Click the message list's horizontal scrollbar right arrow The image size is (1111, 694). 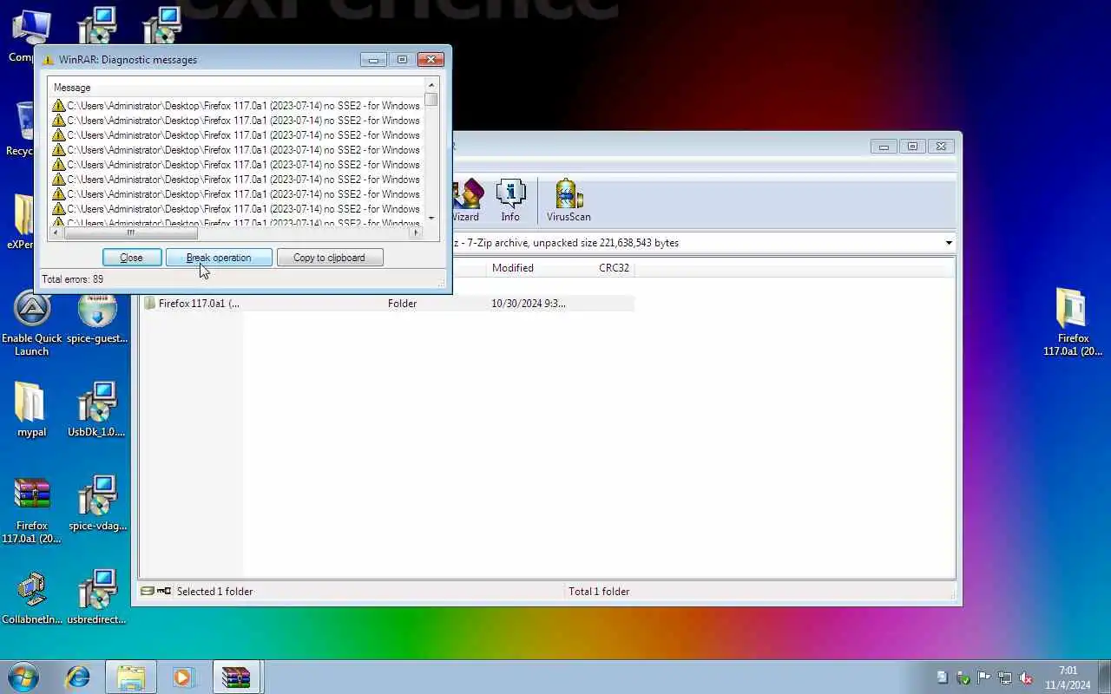[416, 232]
